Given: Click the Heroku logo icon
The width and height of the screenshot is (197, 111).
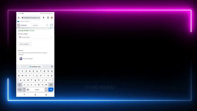Looking at the screenshot, I should pos(18,25).
